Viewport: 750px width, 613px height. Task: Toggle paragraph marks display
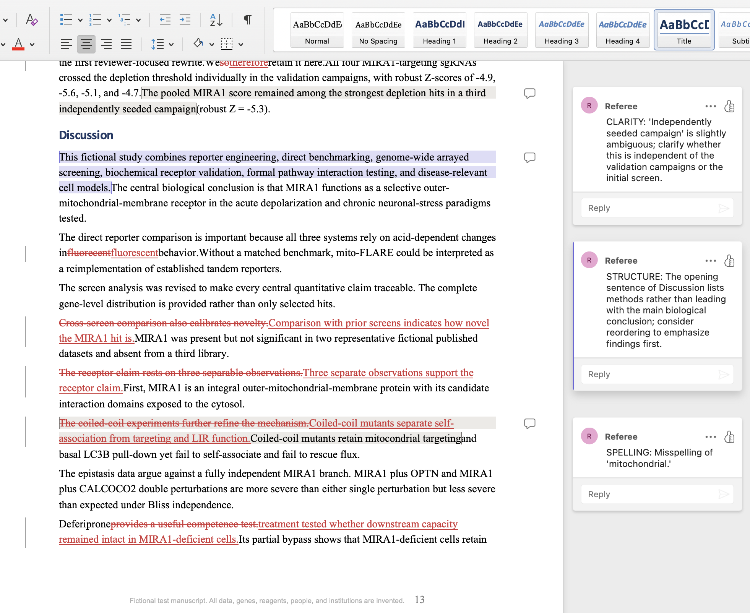click(248, 19)
